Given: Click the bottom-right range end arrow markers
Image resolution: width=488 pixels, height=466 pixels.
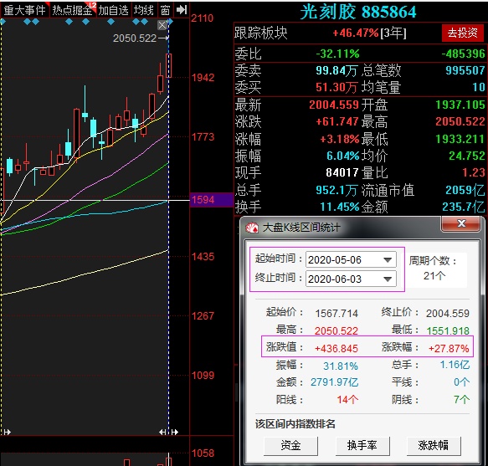Looking at the screenshot, I should pos(169,432).
